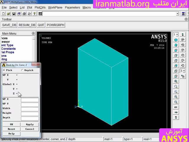Focus the Width input field
The image size is (189, 142).
tap(30, 109)
